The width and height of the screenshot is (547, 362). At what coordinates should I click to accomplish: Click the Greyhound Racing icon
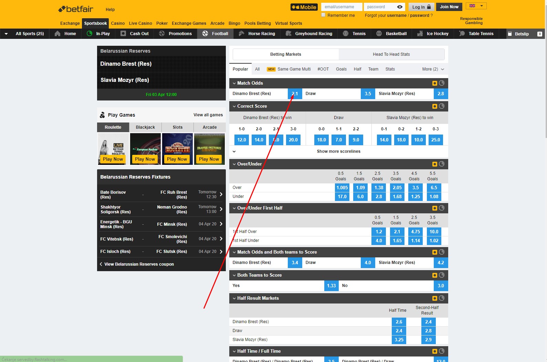(x=288, y=34)
